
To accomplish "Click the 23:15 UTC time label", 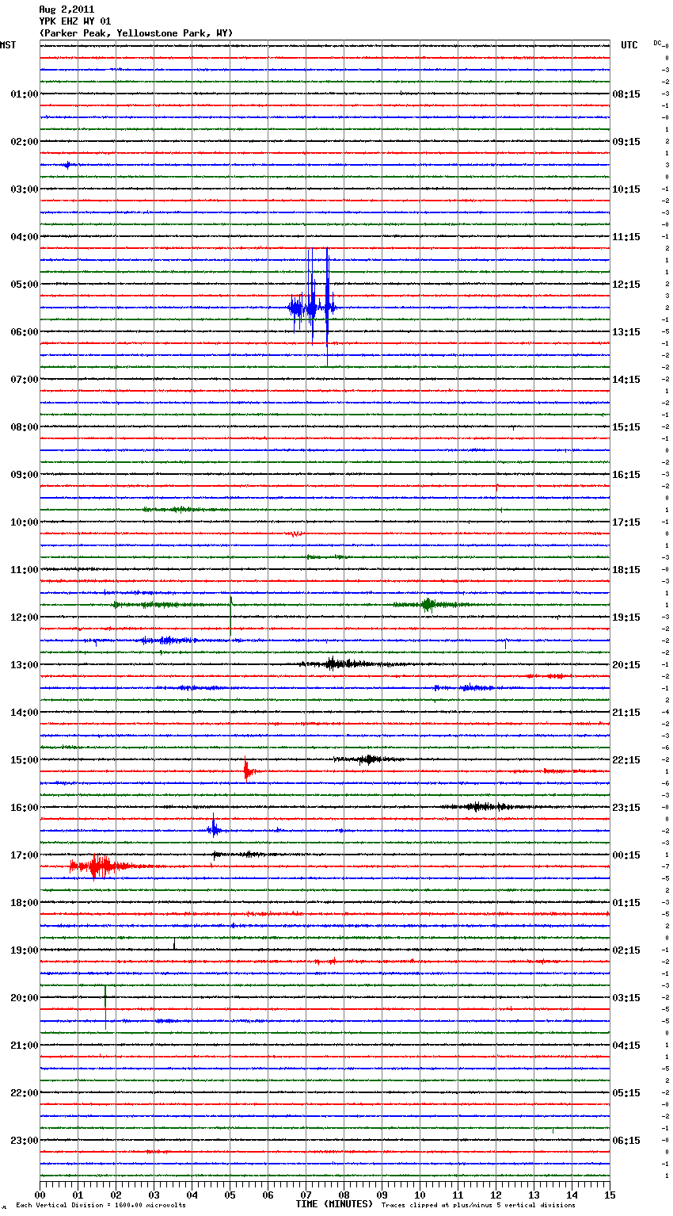I will coord(626,808).
